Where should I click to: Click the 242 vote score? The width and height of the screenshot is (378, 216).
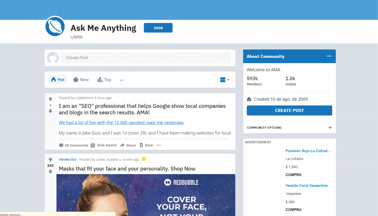(50, 166)
